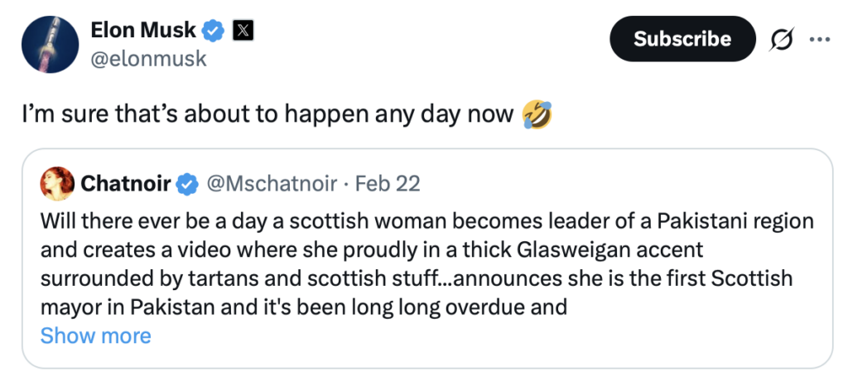This screenshot has width=848, height=382.
Task: Open the three-dot more options menu
Action: 818,39
